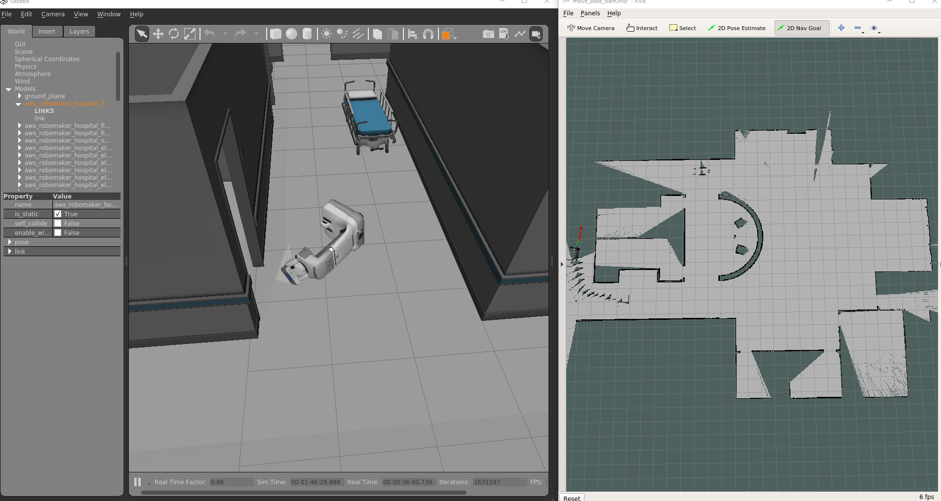Image resolution: width=941 pixels, height=501 pixels.
Task: Pause the simulation
Action: tap(138, 482)
